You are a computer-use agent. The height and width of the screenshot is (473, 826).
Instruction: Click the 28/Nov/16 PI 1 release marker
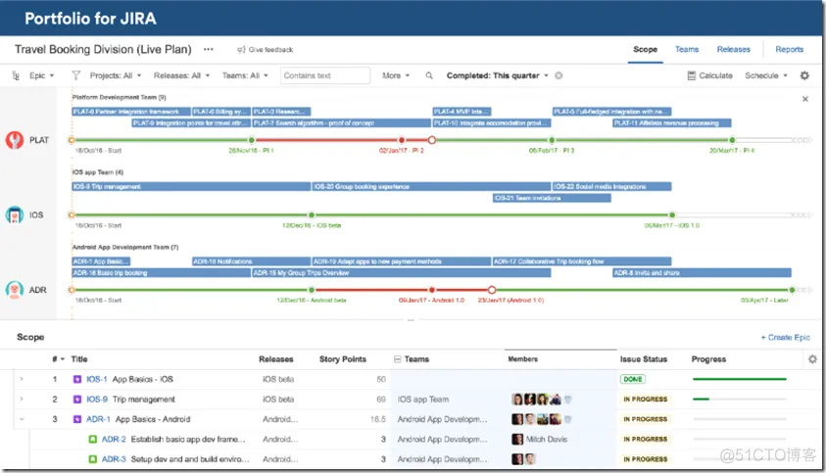click(x=251, y=140)
